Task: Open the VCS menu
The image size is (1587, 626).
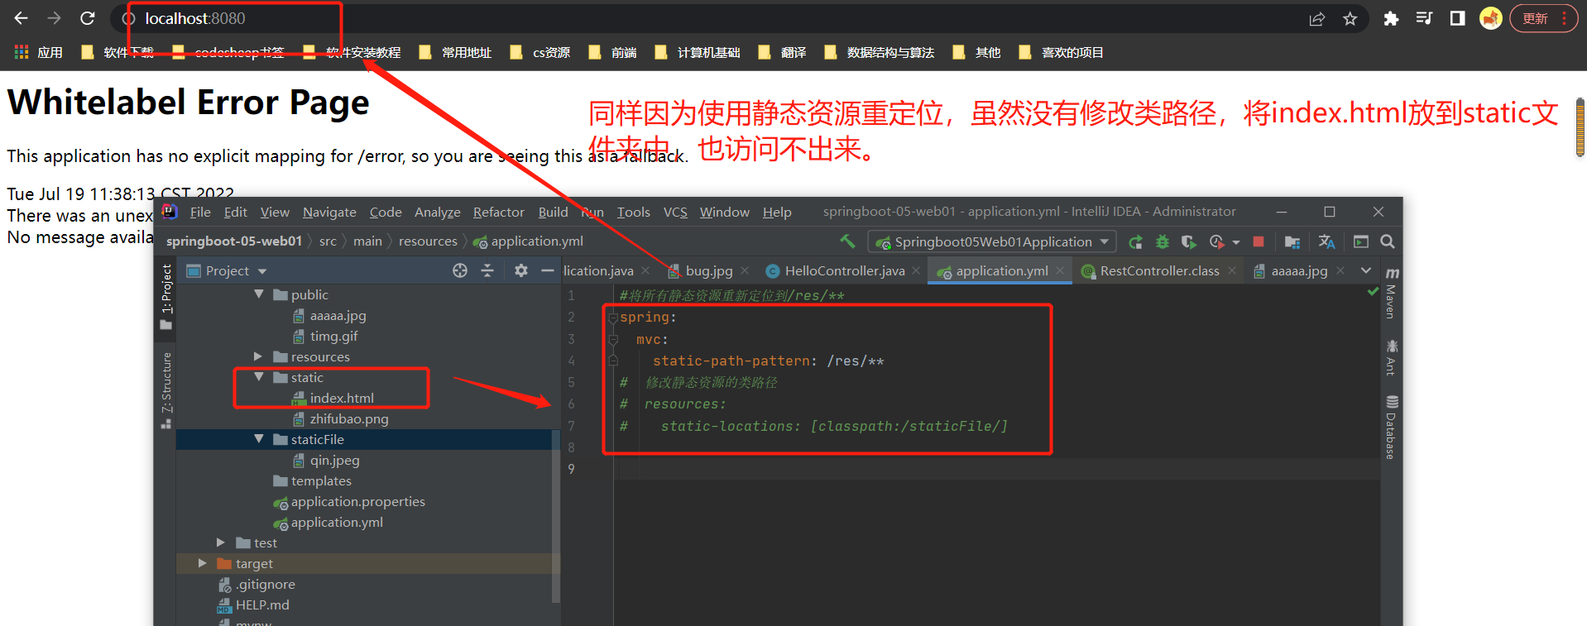Action: click(675, 213)
